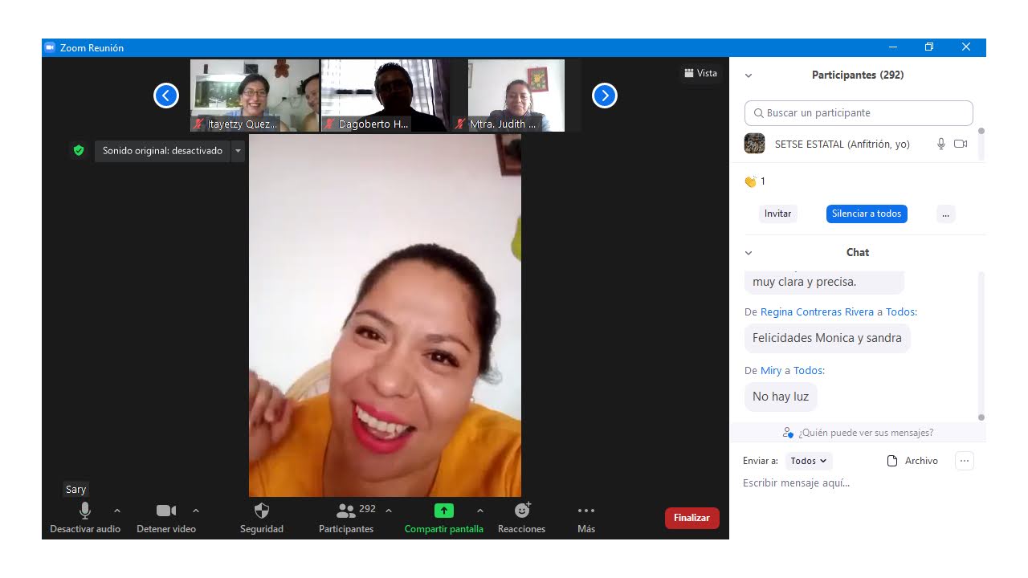This screenshot has height=578, width=1028.
Task: Click the clapping hands reaction count
Action: pyautogui.click(x=755, y=181)
